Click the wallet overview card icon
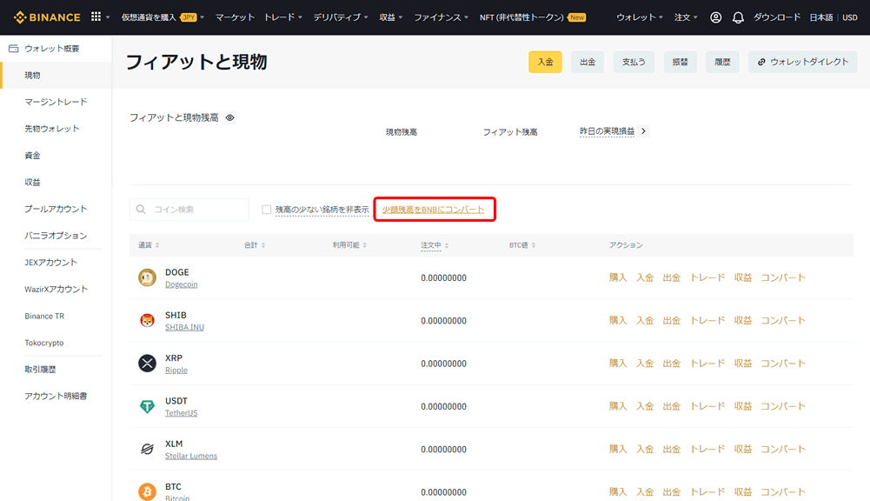870x501 pixels. [13, 49]
